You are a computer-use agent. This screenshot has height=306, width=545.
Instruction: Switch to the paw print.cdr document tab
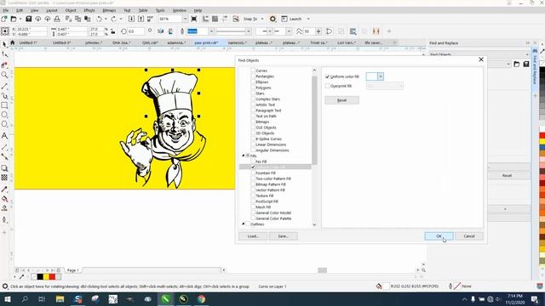click(206, 42)
